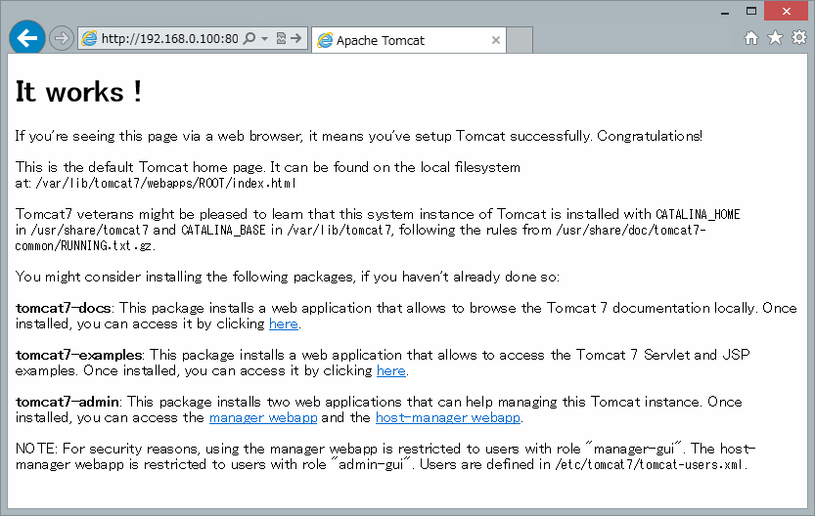Open a new blank tab
The width and height of the screenshot is (815, 516).
(520, 40)
